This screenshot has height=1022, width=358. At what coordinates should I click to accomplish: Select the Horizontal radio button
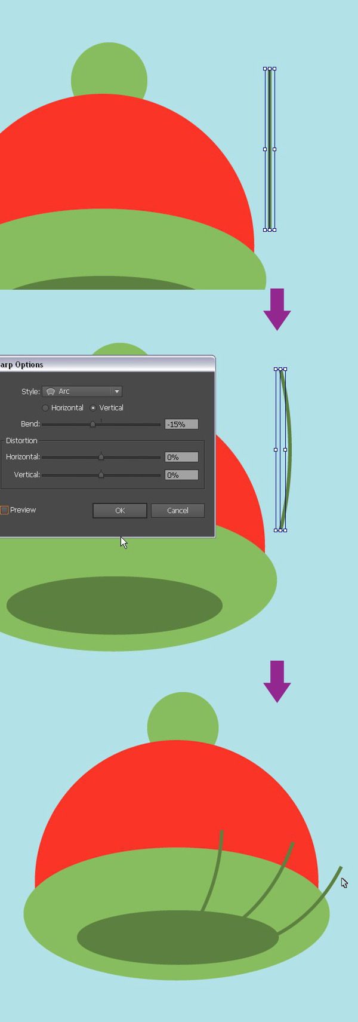point(45,408)
